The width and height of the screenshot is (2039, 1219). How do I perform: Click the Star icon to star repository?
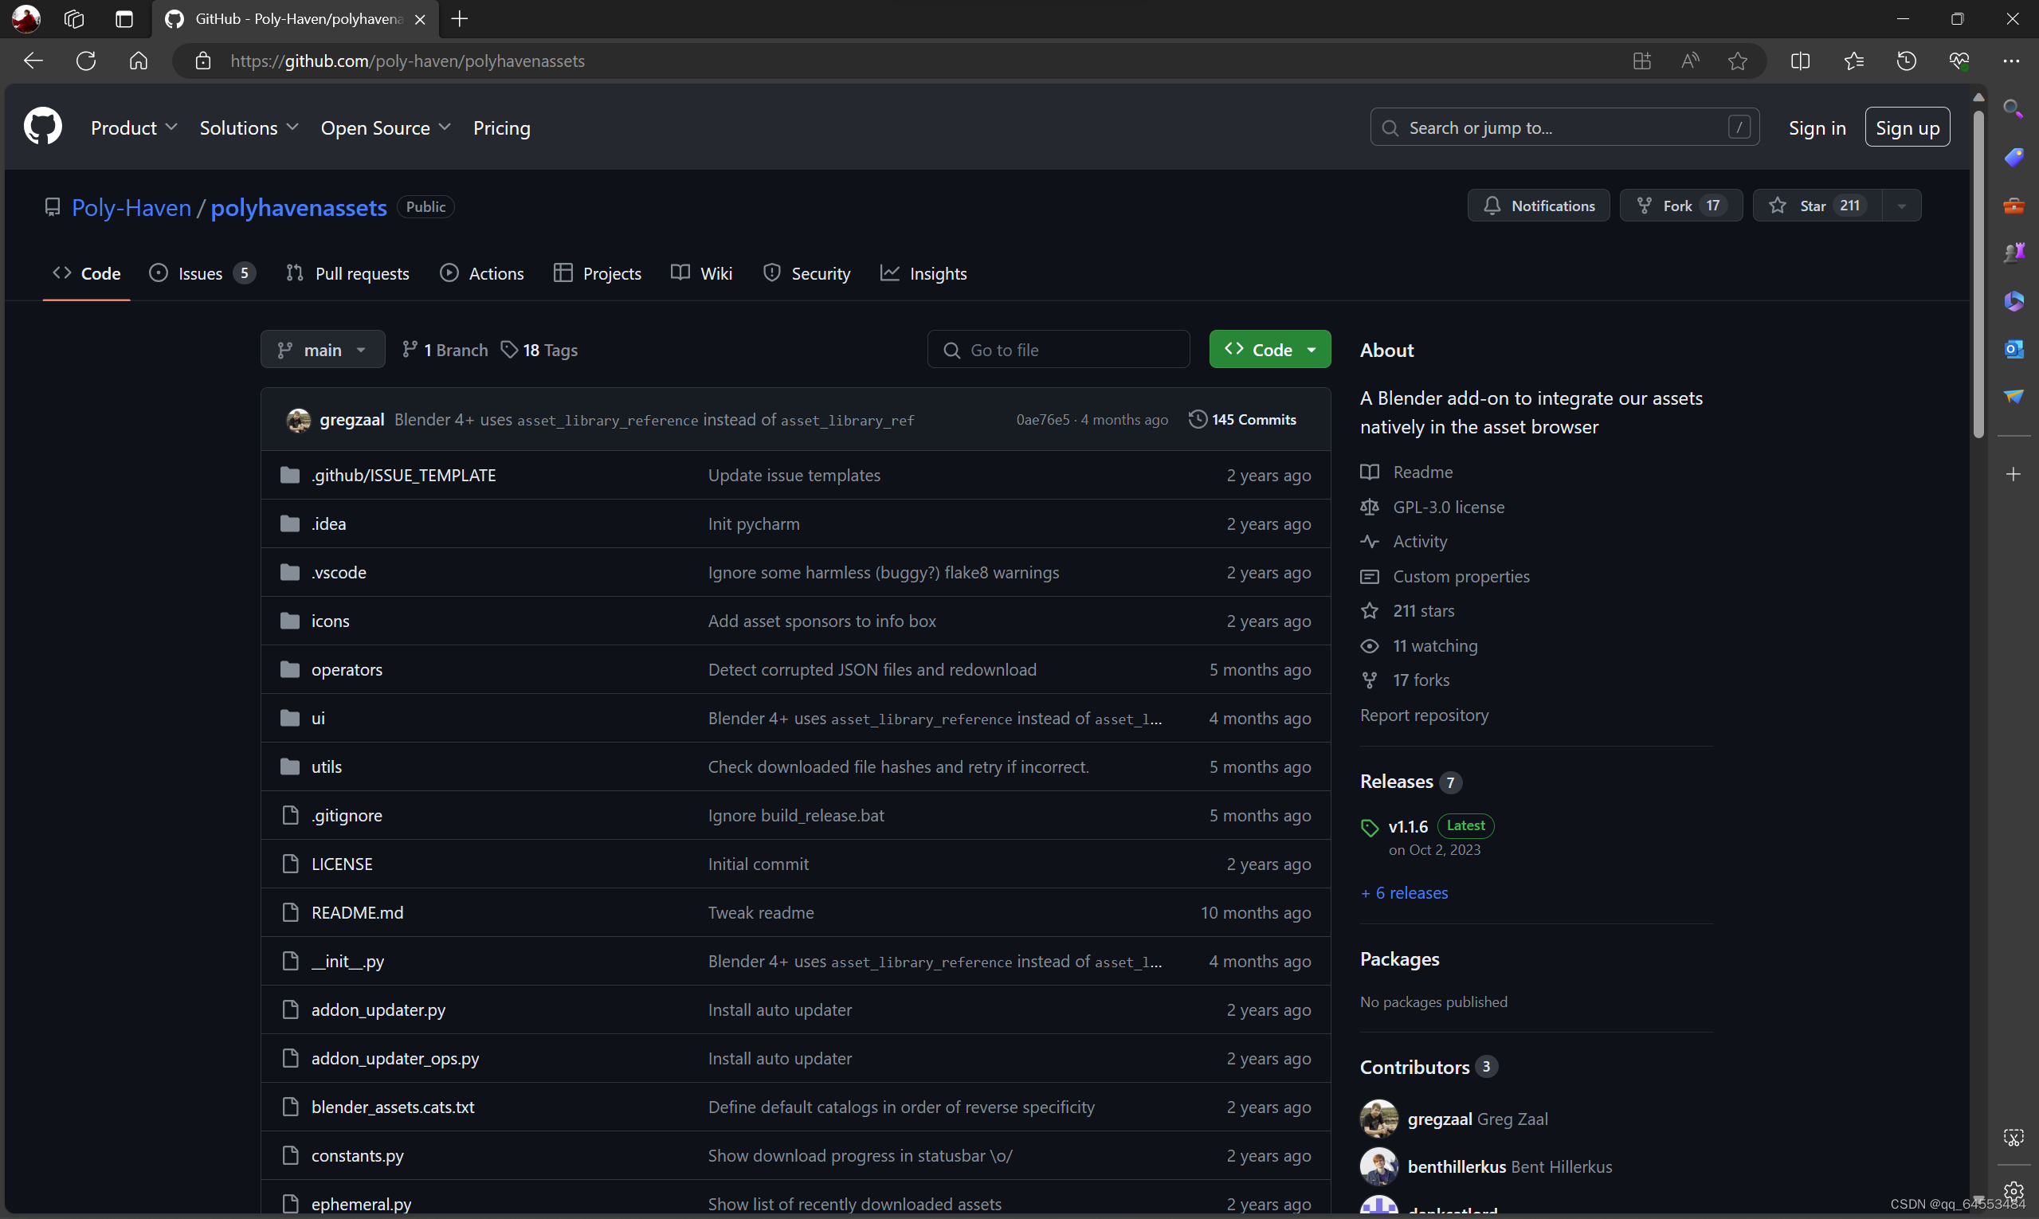click(x=1776, y=205)
